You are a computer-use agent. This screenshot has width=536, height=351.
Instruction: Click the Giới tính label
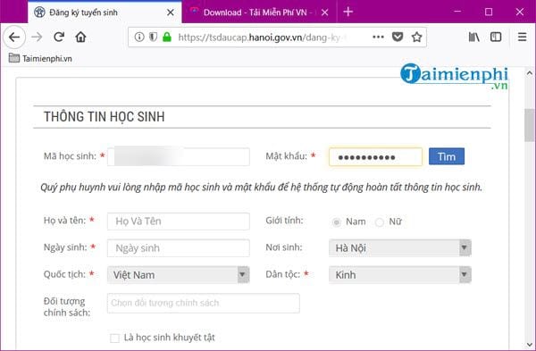tap(284, 221)
